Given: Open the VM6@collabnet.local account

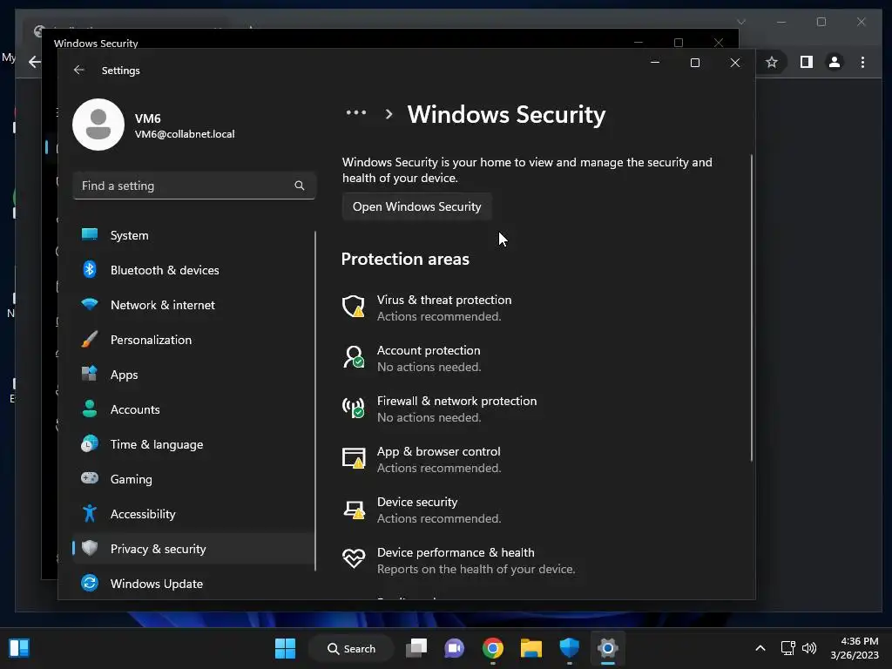Looking at the screenshot, I should coord(185,134).
